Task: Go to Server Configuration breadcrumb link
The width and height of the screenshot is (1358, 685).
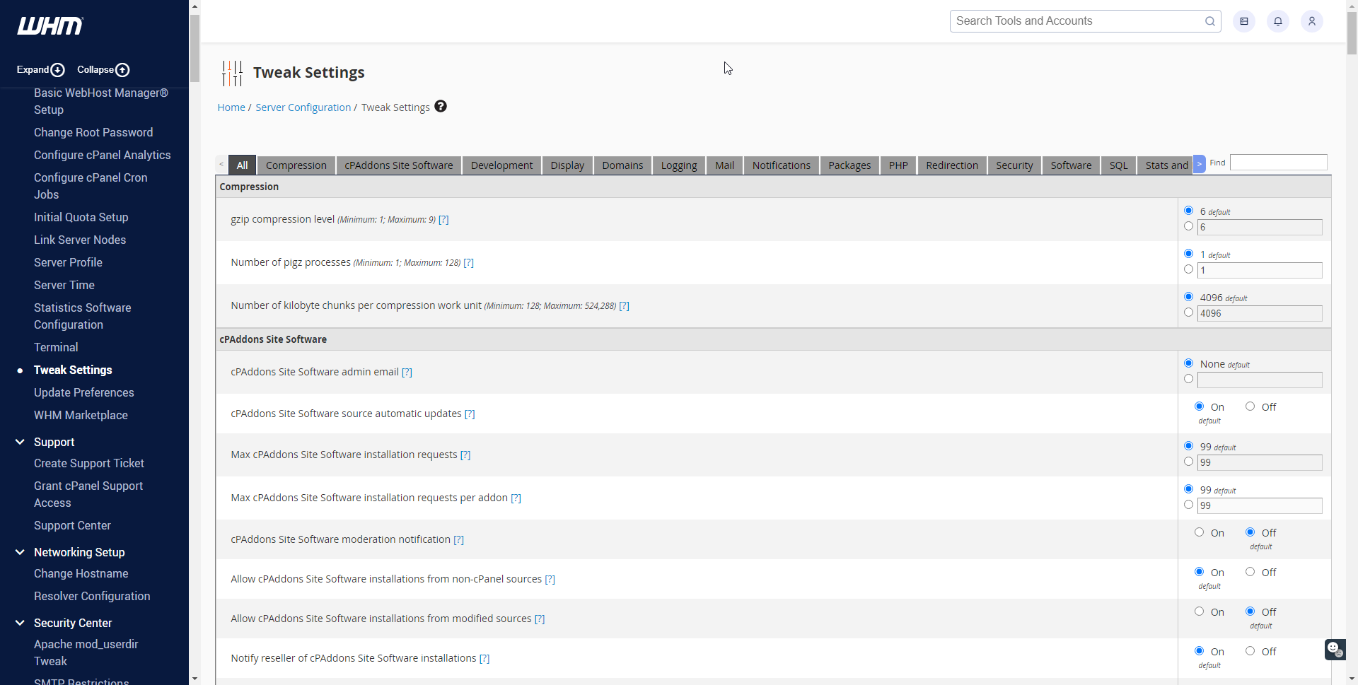Action: click(x=303, y=107)
